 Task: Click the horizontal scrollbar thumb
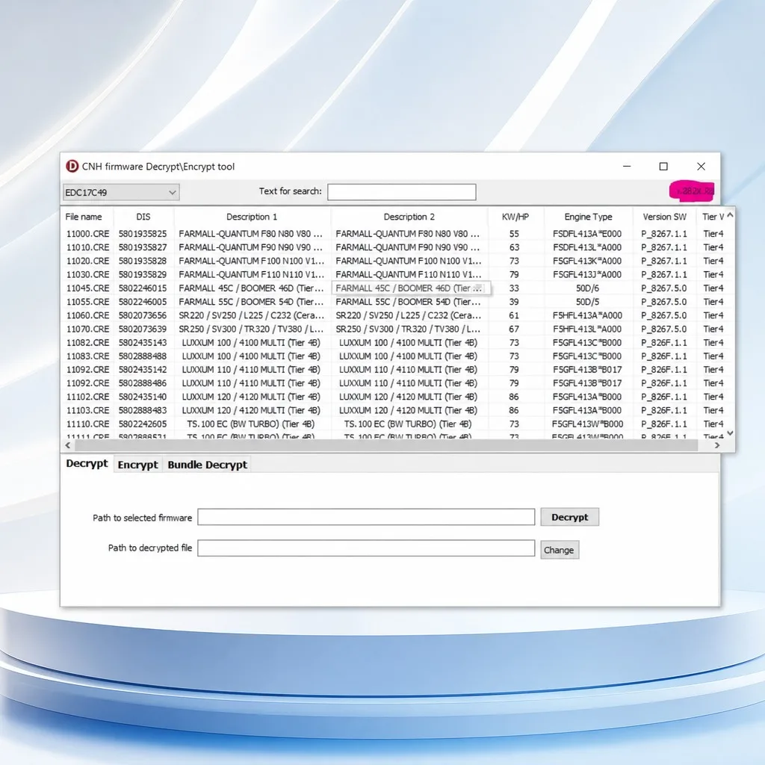pos(386,445)
